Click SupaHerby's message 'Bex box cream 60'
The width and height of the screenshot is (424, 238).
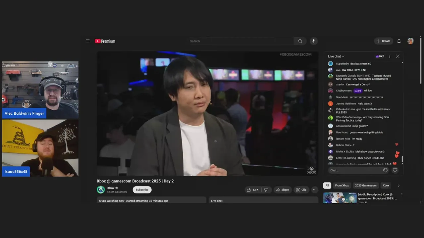pos(361,64)
